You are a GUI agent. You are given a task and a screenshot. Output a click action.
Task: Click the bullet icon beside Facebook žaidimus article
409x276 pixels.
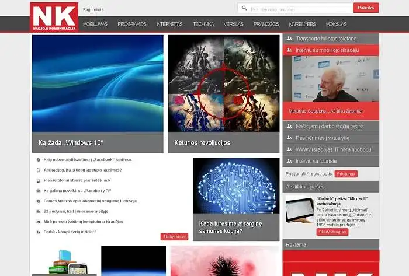coord(39,160)
